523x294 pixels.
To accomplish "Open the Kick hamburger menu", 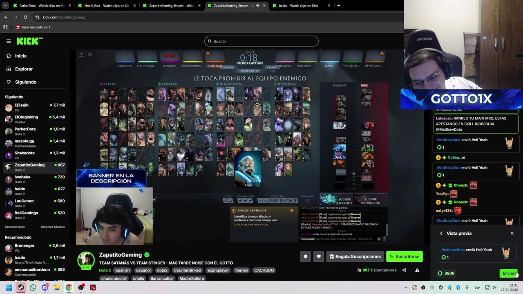I will pos(9,41).
